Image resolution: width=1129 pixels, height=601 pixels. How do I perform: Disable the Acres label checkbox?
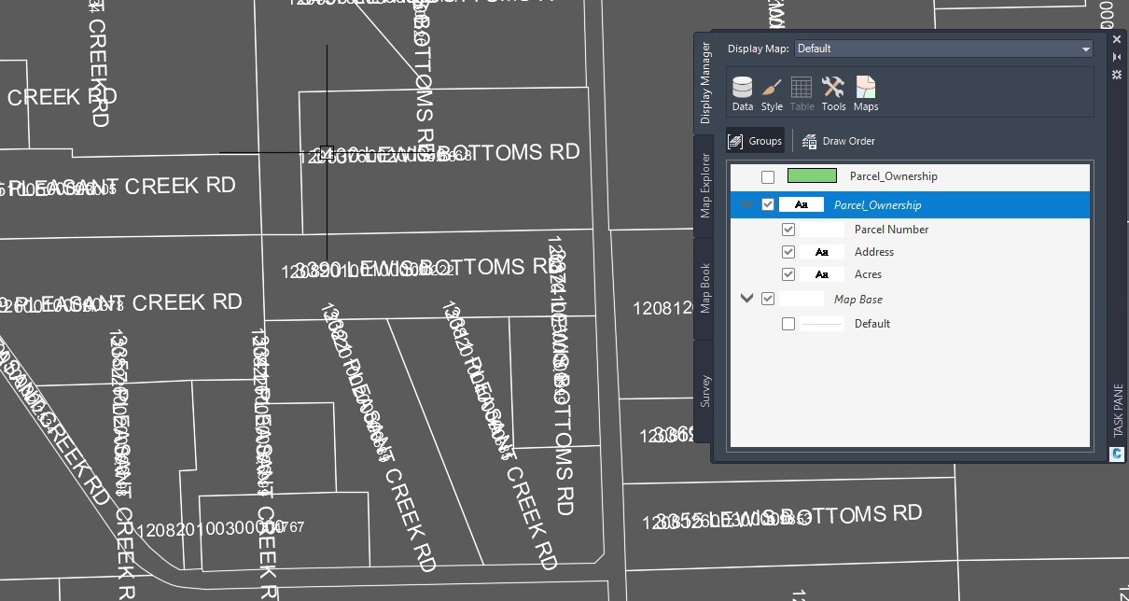point(788,273)
